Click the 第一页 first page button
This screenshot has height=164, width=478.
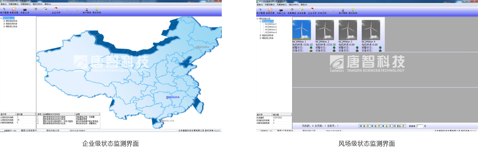[364, 126]
